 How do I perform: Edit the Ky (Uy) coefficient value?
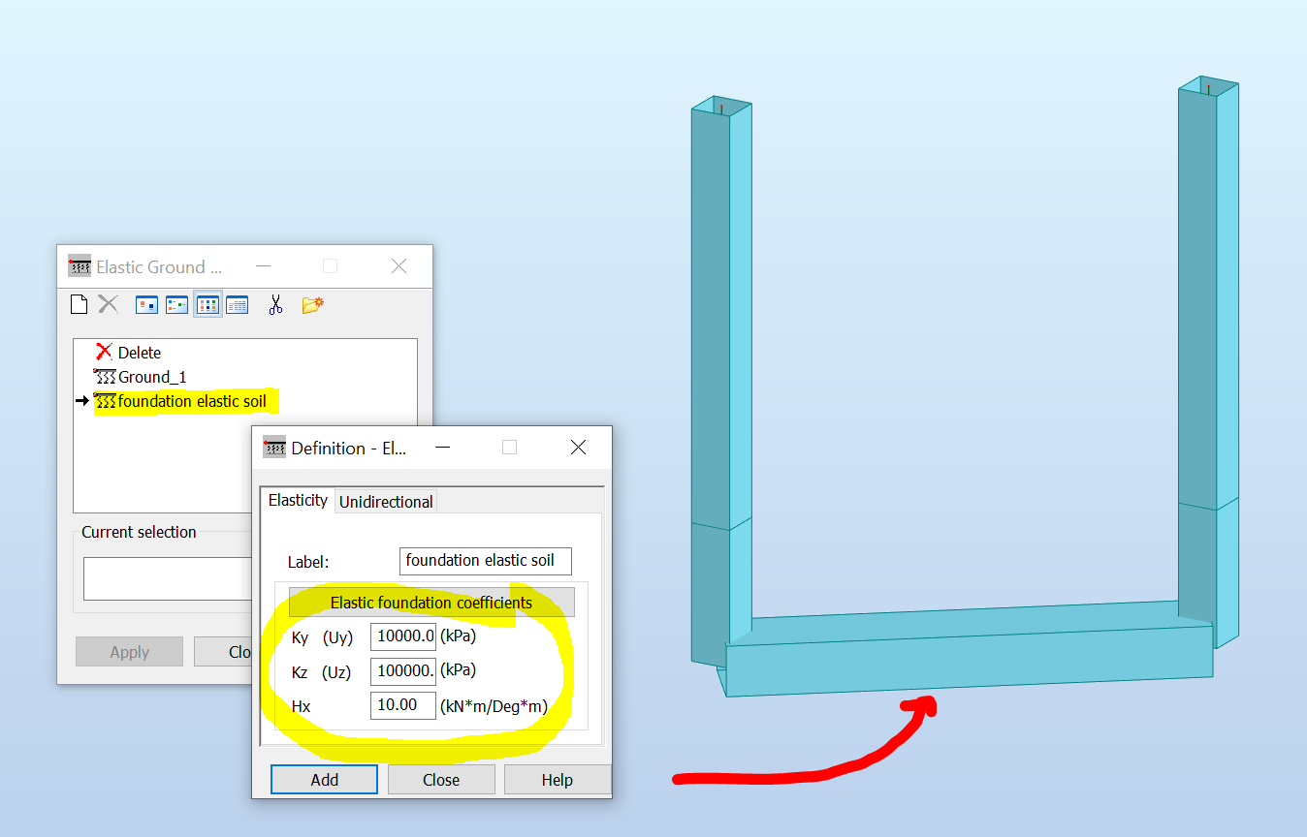point(402,636)
